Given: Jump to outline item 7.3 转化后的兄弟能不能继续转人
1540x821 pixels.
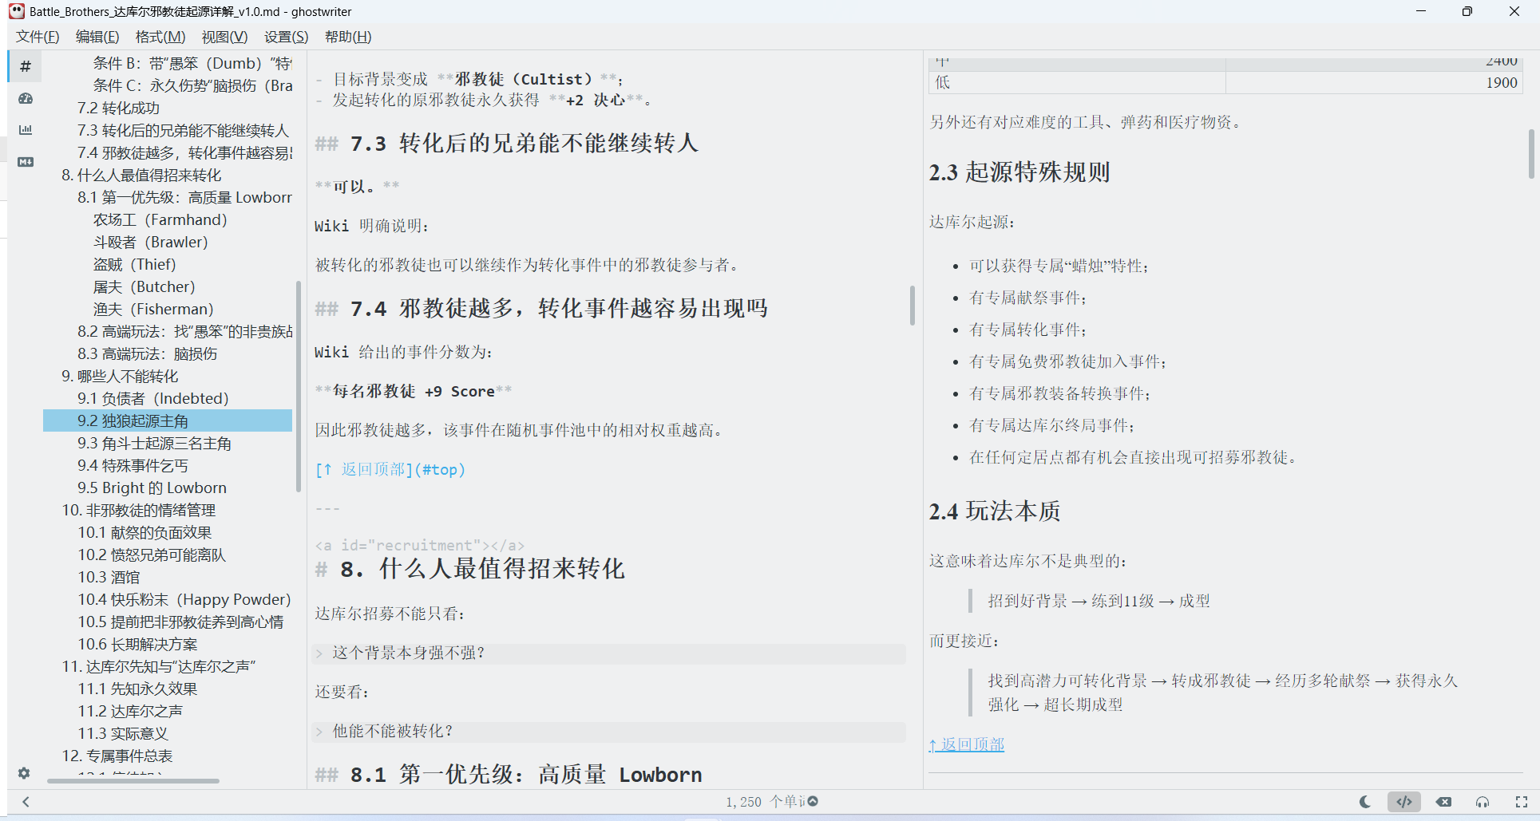Looking at the screenshot, I should [x=183, y=130].
